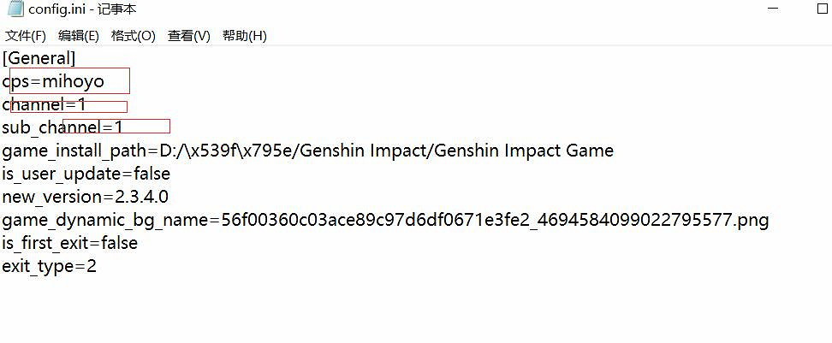Open the 文件(F) menu

(x=25, y=36)
